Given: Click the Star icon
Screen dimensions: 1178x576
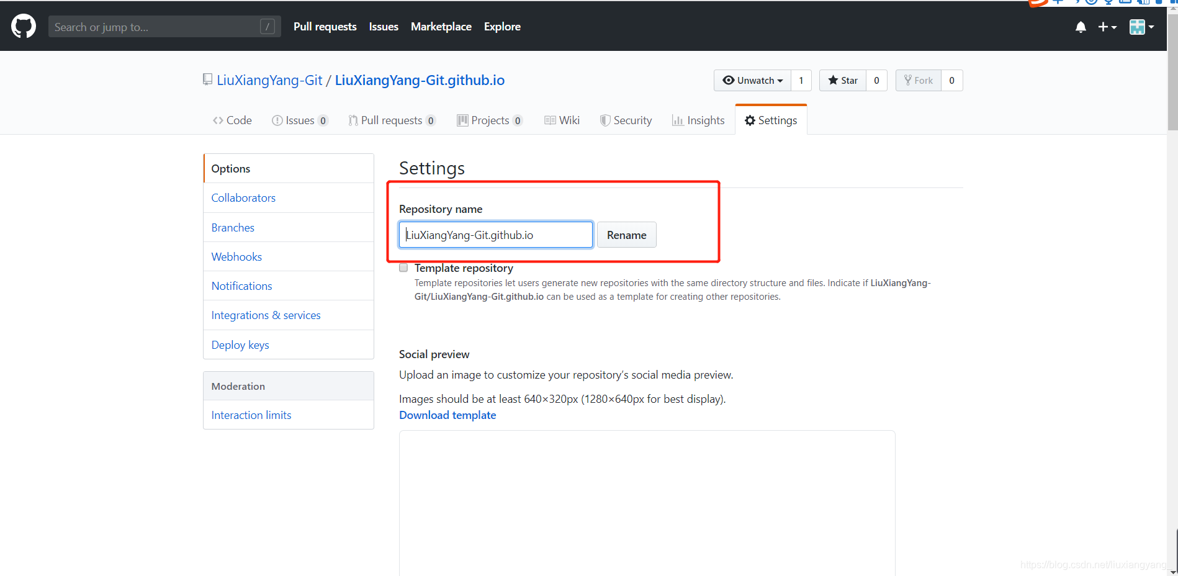Looking at the screenshot, I should (x=833, y=80).
